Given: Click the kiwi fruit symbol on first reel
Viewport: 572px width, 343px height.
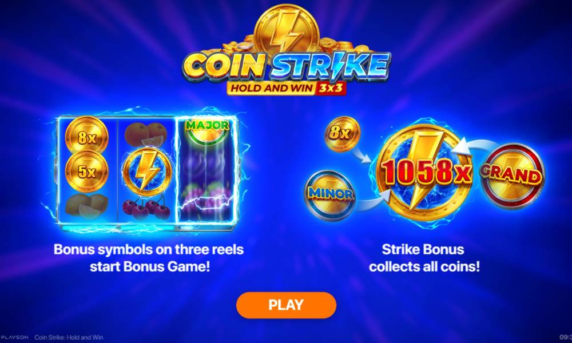Looking at the screenshot, I should 87,206.
